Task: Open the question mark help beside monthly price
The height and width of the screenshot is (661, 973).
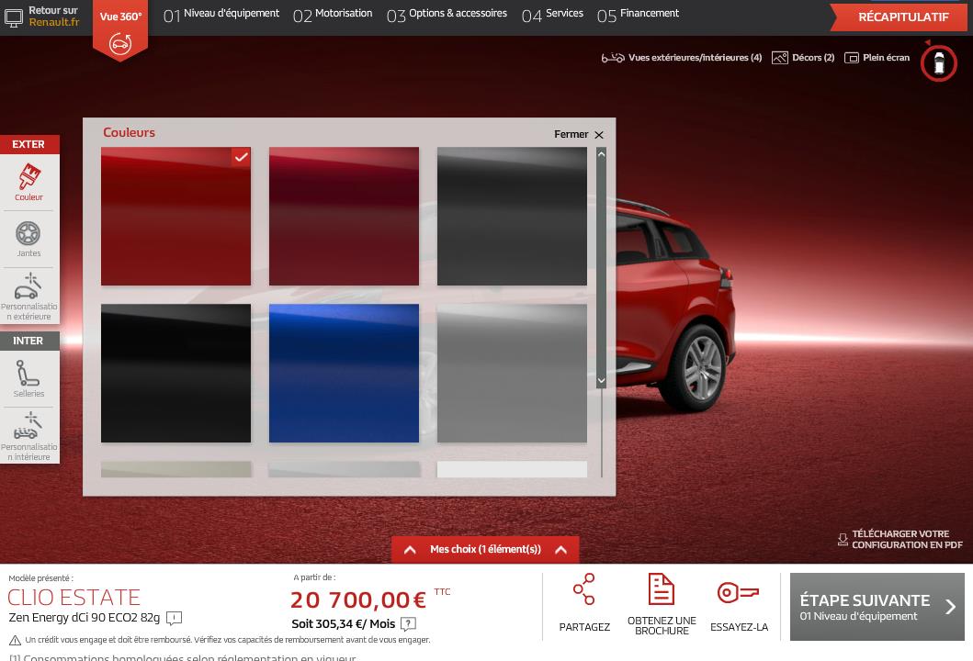Action: 408,623
